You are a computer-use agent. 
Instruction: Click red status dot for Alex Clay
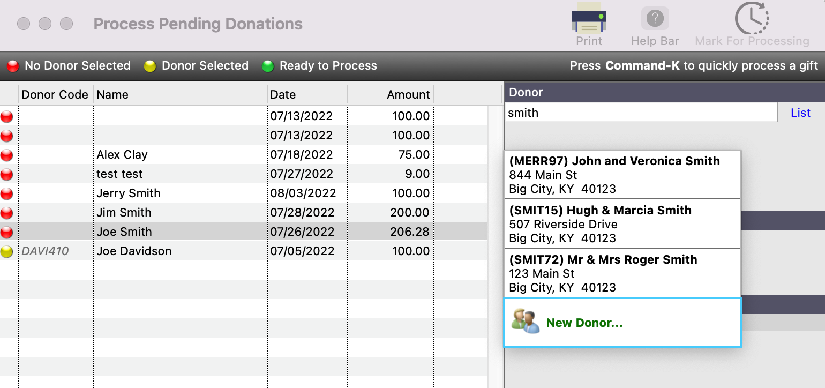coord(7,155)
